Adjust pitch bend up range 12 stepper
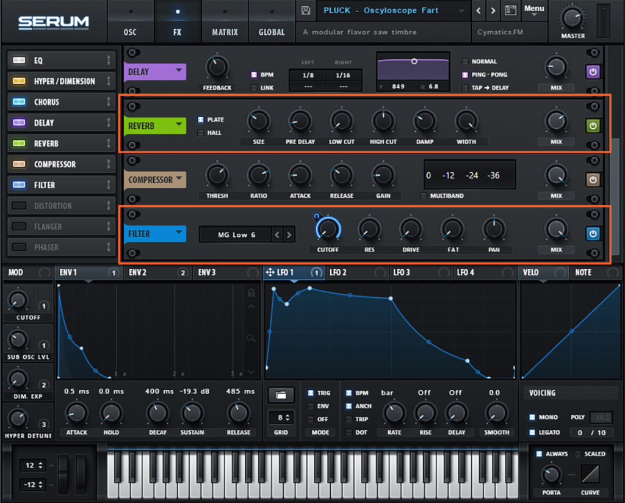 tap(33, 465)
